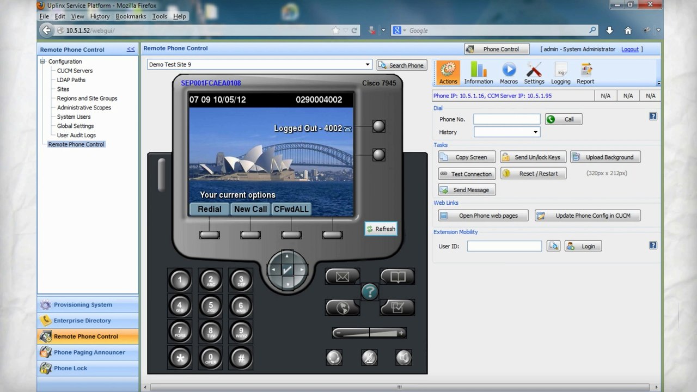Viewport: 697px width, 392px height.
Task: Click Send Un/lock Keys button
Action: click(533, 157)
